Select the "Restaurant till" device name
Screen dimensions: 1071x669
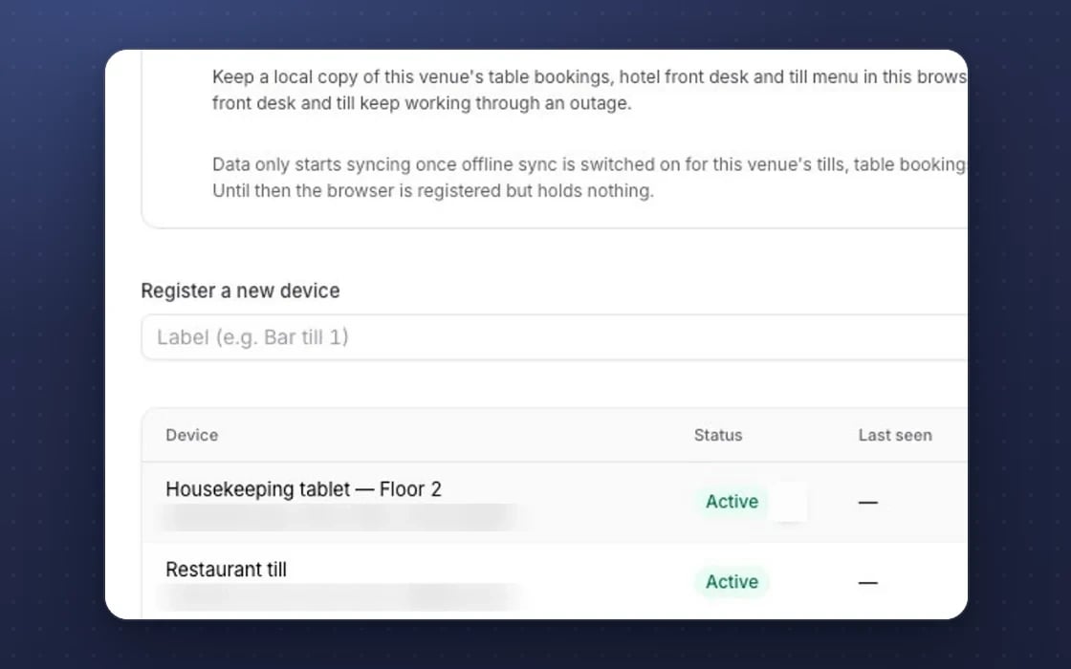pos(226,570)
